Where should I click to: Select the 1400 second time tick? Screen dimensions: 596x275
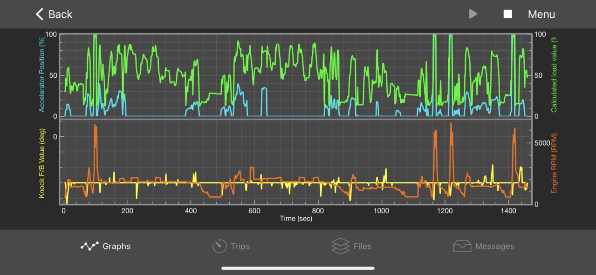[508, 210]
